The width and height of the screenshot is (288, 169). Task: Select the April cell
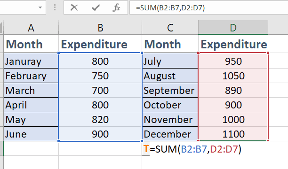pos(31,105)
